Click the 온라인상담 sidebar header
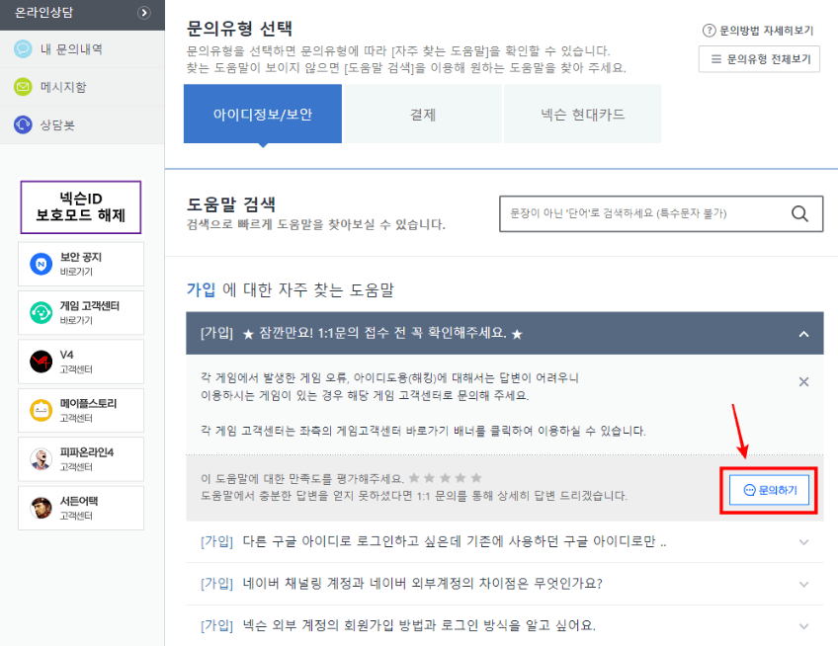The height and width of the screenshot is (646, 838). point(82,15)
